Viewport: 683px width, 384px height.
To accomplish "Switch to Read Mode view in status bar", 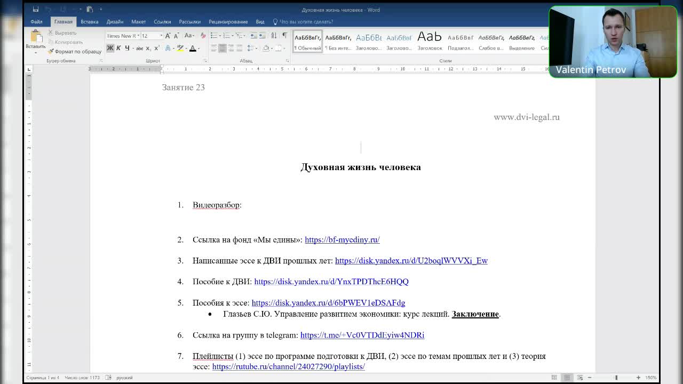I will coord(554,378).
